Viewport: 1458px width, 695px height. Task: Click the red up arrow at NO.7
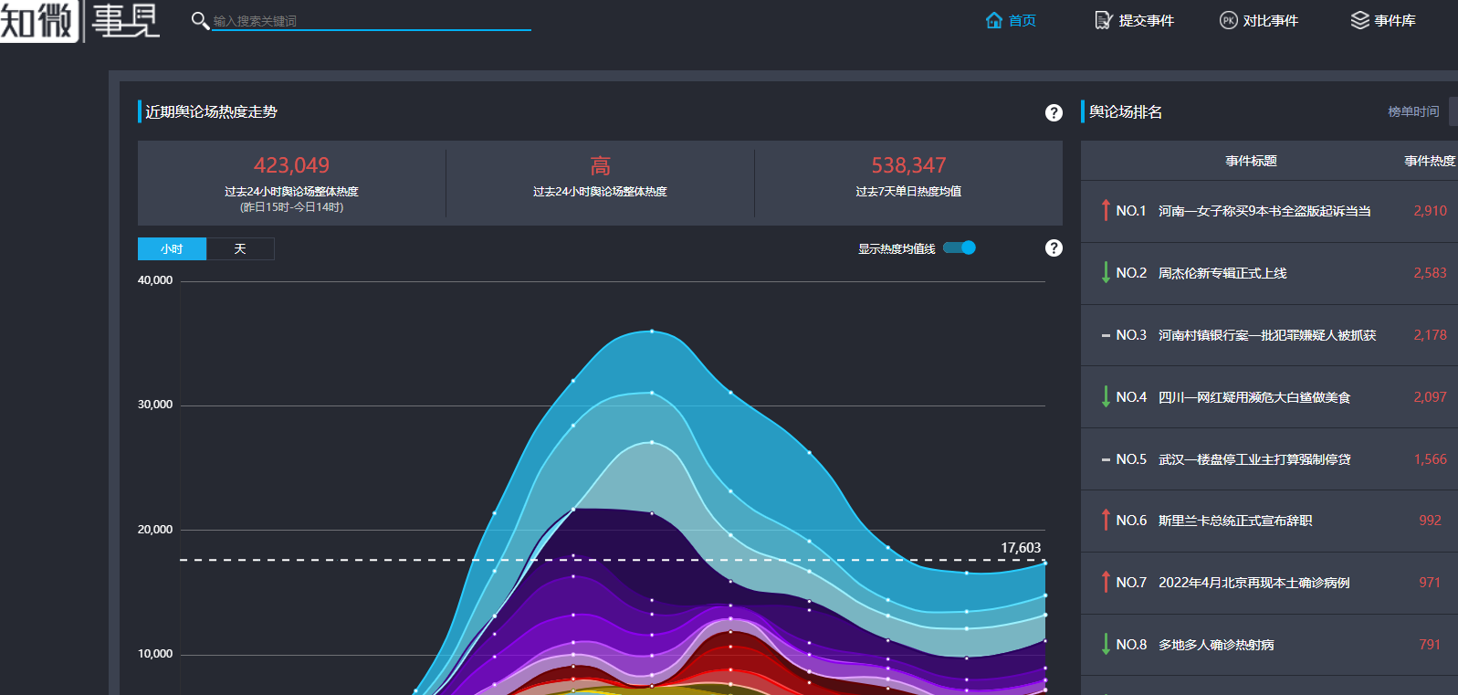1106,582
